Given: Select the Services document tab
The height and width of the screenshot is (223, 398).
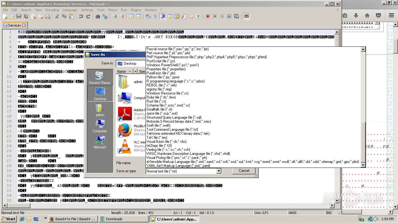Looking at the screenshot, I should (x=14, y=25).
